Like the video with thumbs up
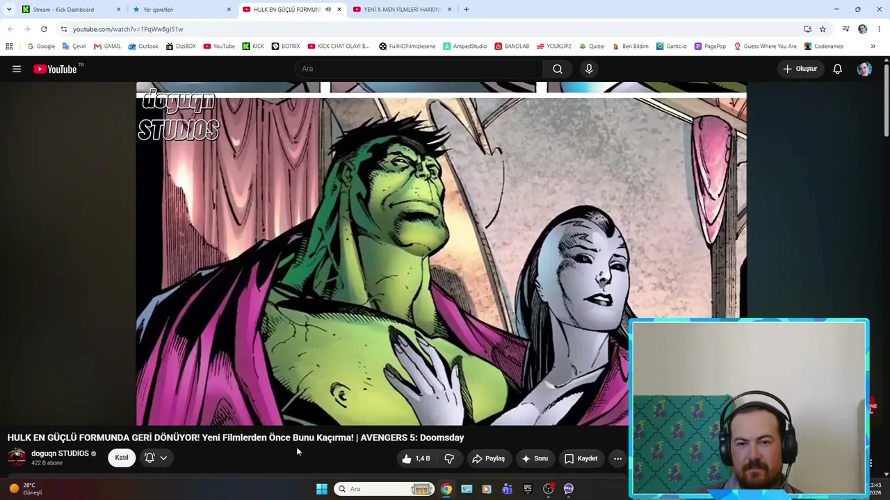The width and height of the screenshot is (890, 500). [x=416, y=458]
